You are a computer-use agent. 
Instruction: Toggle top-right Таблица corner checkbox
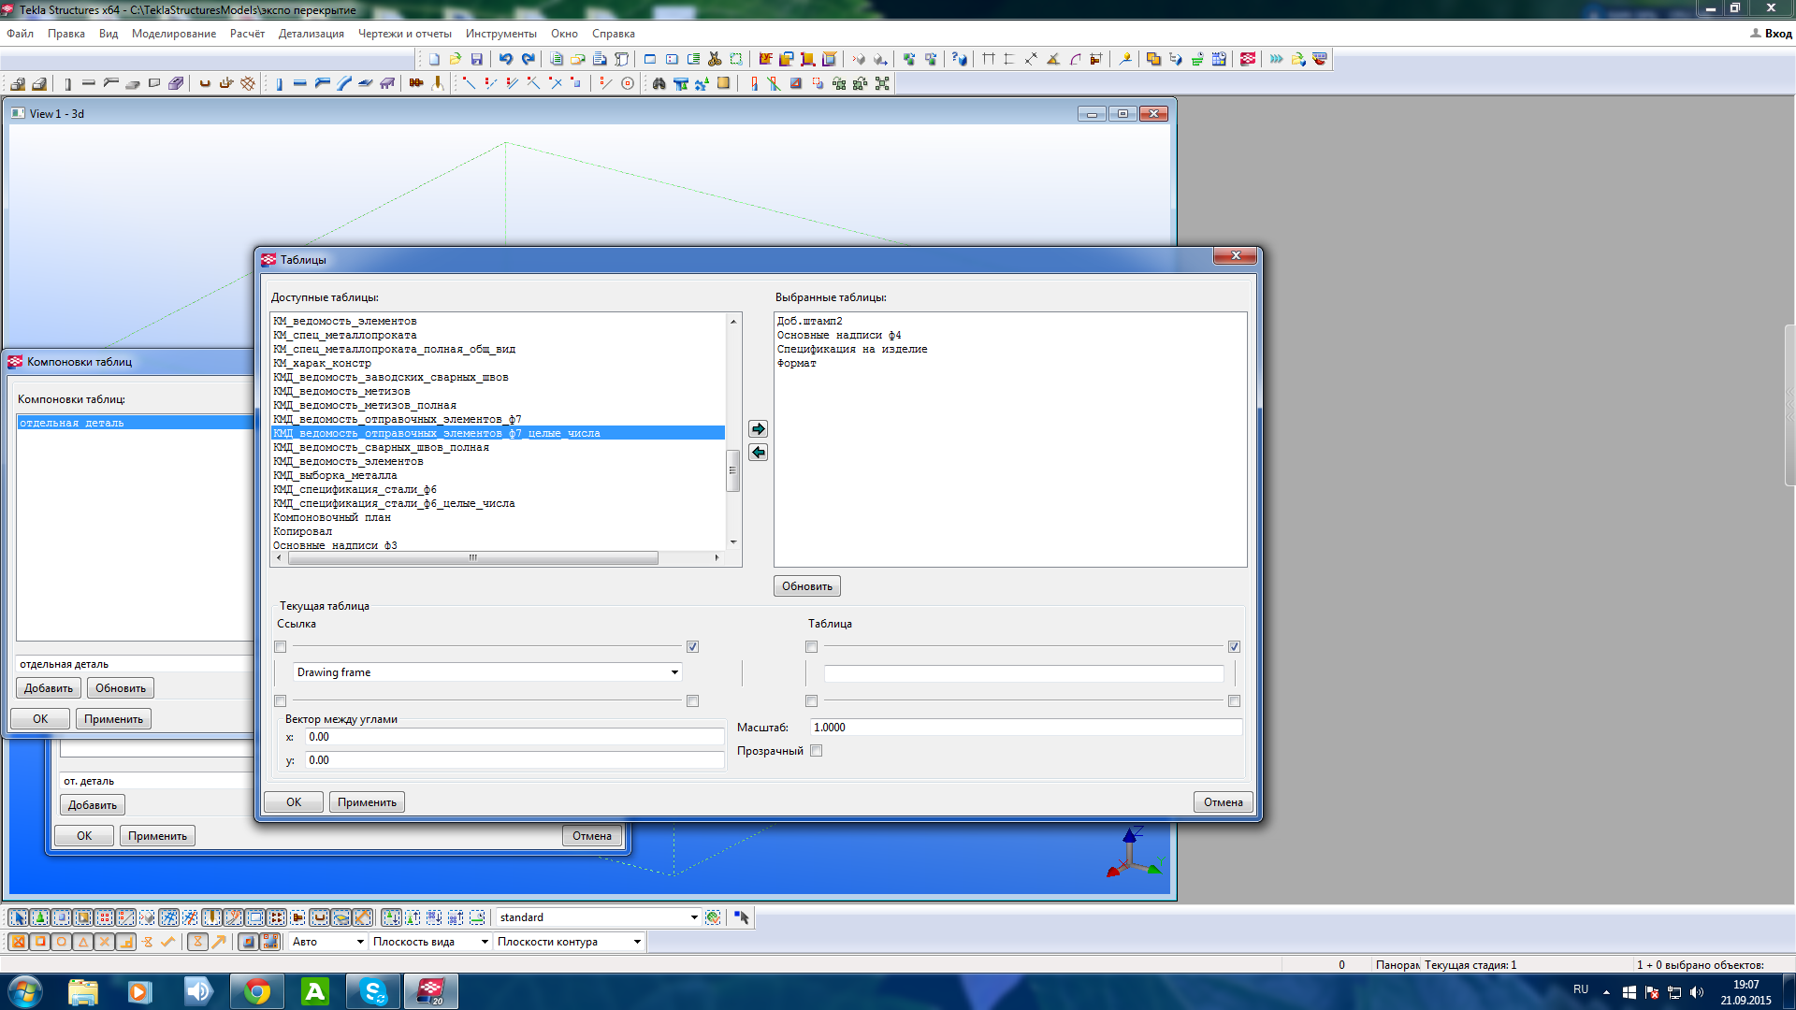pos(1235,647)
